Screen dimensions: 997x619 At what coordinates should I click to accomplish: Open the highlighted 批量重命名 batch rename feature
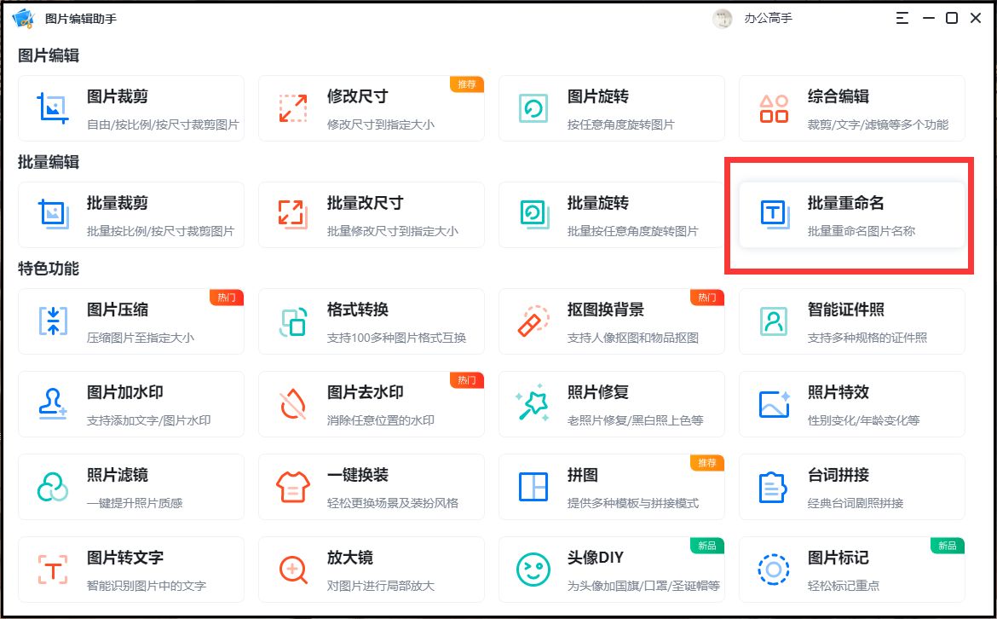tap(852, 214)
